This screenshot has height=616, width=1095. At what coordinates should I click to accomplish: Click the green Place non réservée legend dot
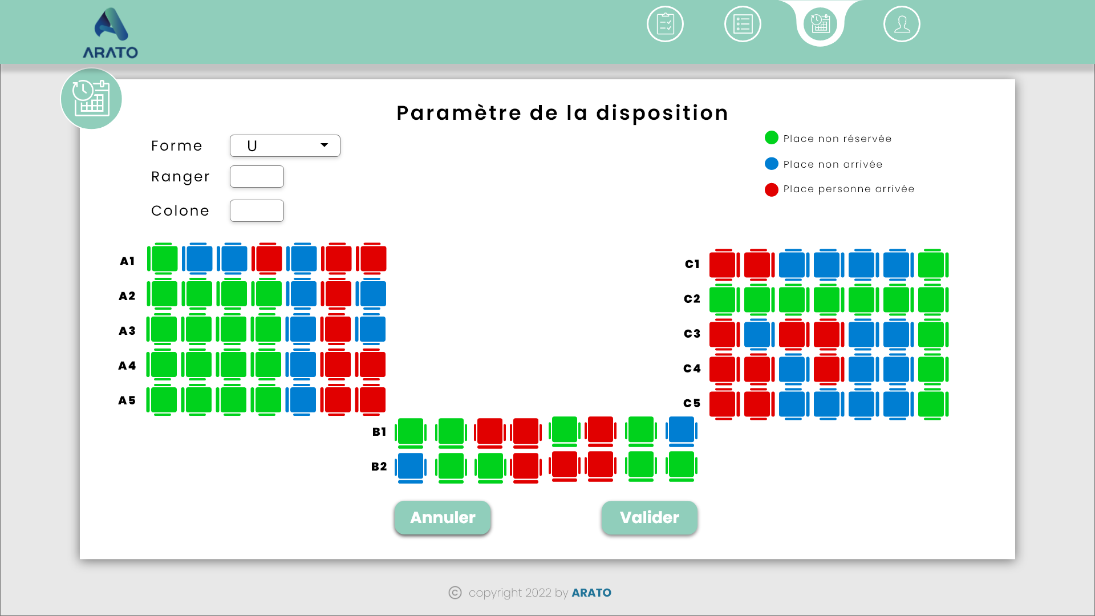click(771, 138)
